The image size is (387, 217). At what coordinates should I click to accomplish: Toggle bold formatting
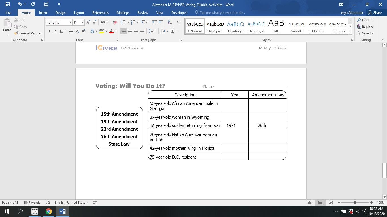[49, 31]
